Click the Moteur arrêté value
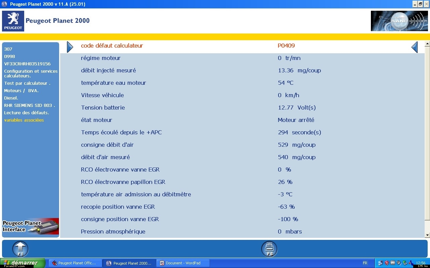Viewport: 430px width, 268px height. click(x=296, y=120)
